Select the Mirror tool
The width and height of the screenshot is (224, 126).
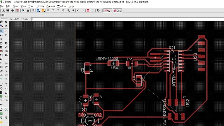coord(1,35)
